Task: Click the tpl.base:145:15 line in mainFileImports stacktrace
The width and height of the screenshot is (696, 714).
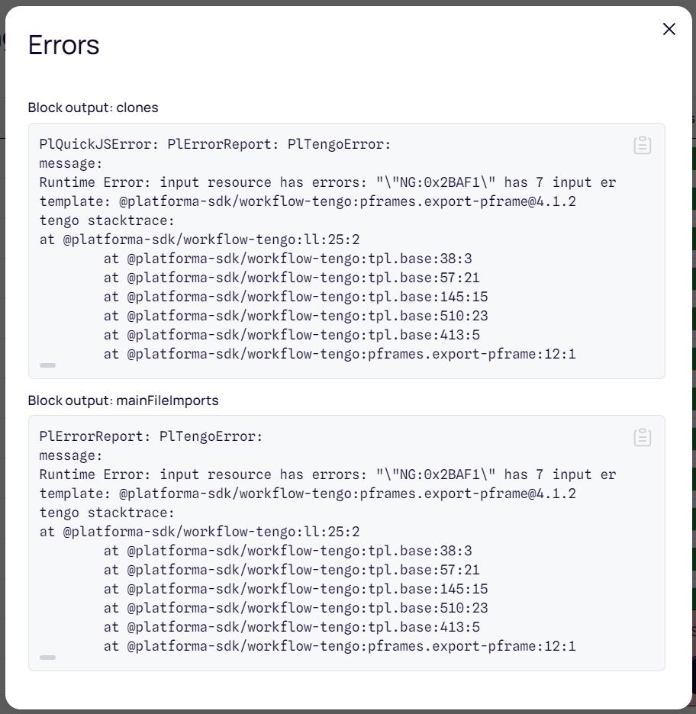Action: pyautogui.click(x=295, y=589)
